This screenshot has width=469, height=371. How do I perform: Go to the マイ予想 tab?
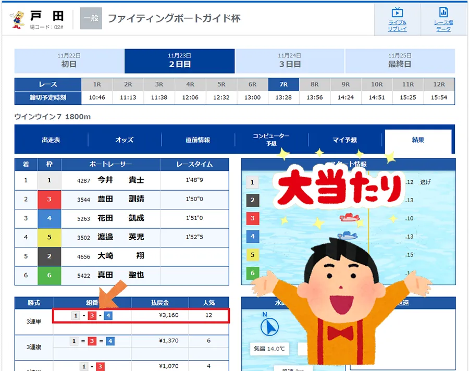click(344, 140)
